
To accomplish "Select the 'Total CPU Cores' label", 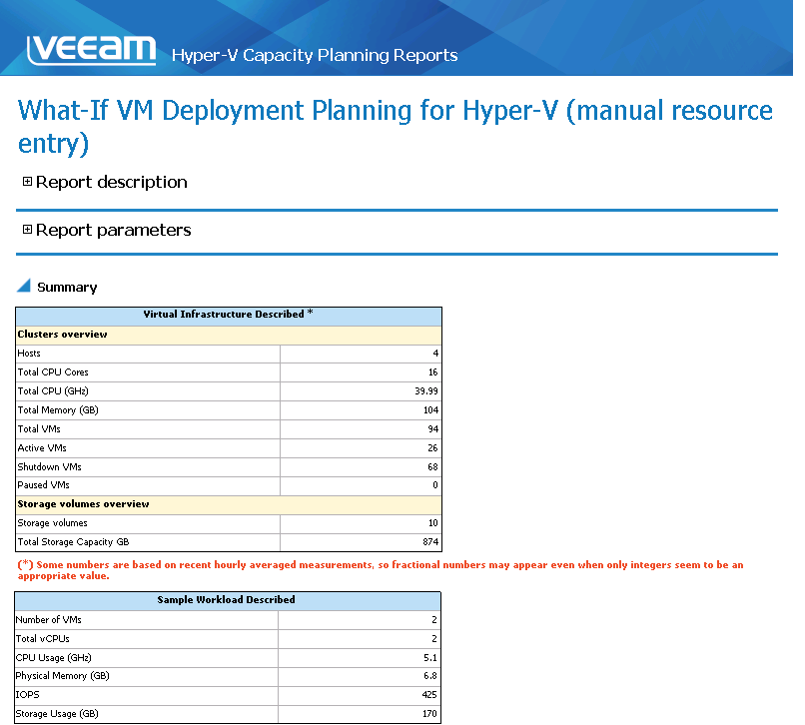I will coord(53,372).
